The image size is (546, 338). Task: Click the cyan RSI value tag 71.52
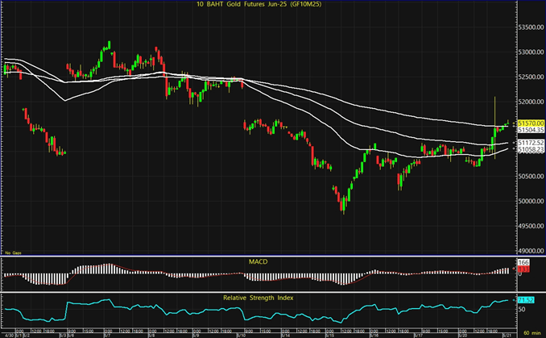tap(527, 301)
